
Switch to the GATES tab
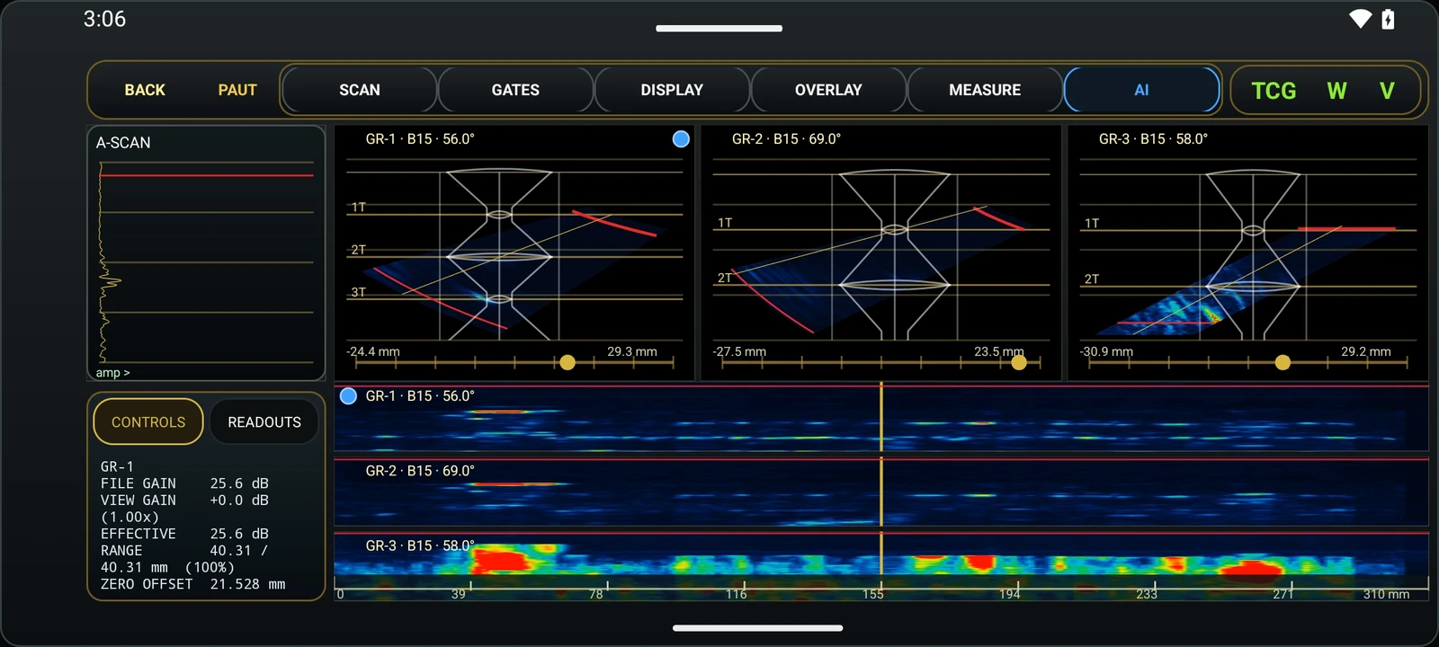(515, 90)
